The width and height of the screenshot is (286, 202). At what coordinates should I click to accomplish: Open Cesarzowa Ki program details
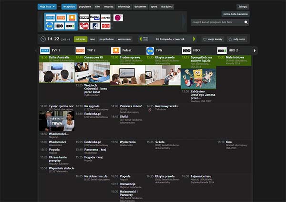click(x=93, y=57)
